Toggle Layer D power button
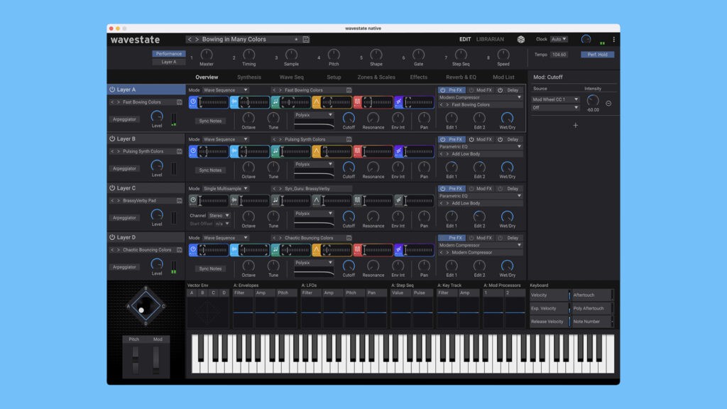This screenshot has width=727, height=409. pos(112,237)
